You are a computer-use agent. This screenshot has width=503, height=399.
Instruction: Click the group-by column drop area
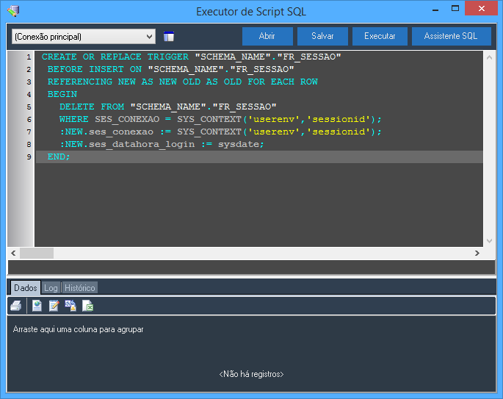79,329
